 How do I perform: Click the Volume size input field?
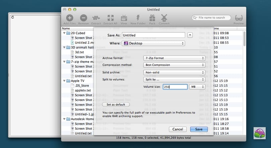(175, 87)
